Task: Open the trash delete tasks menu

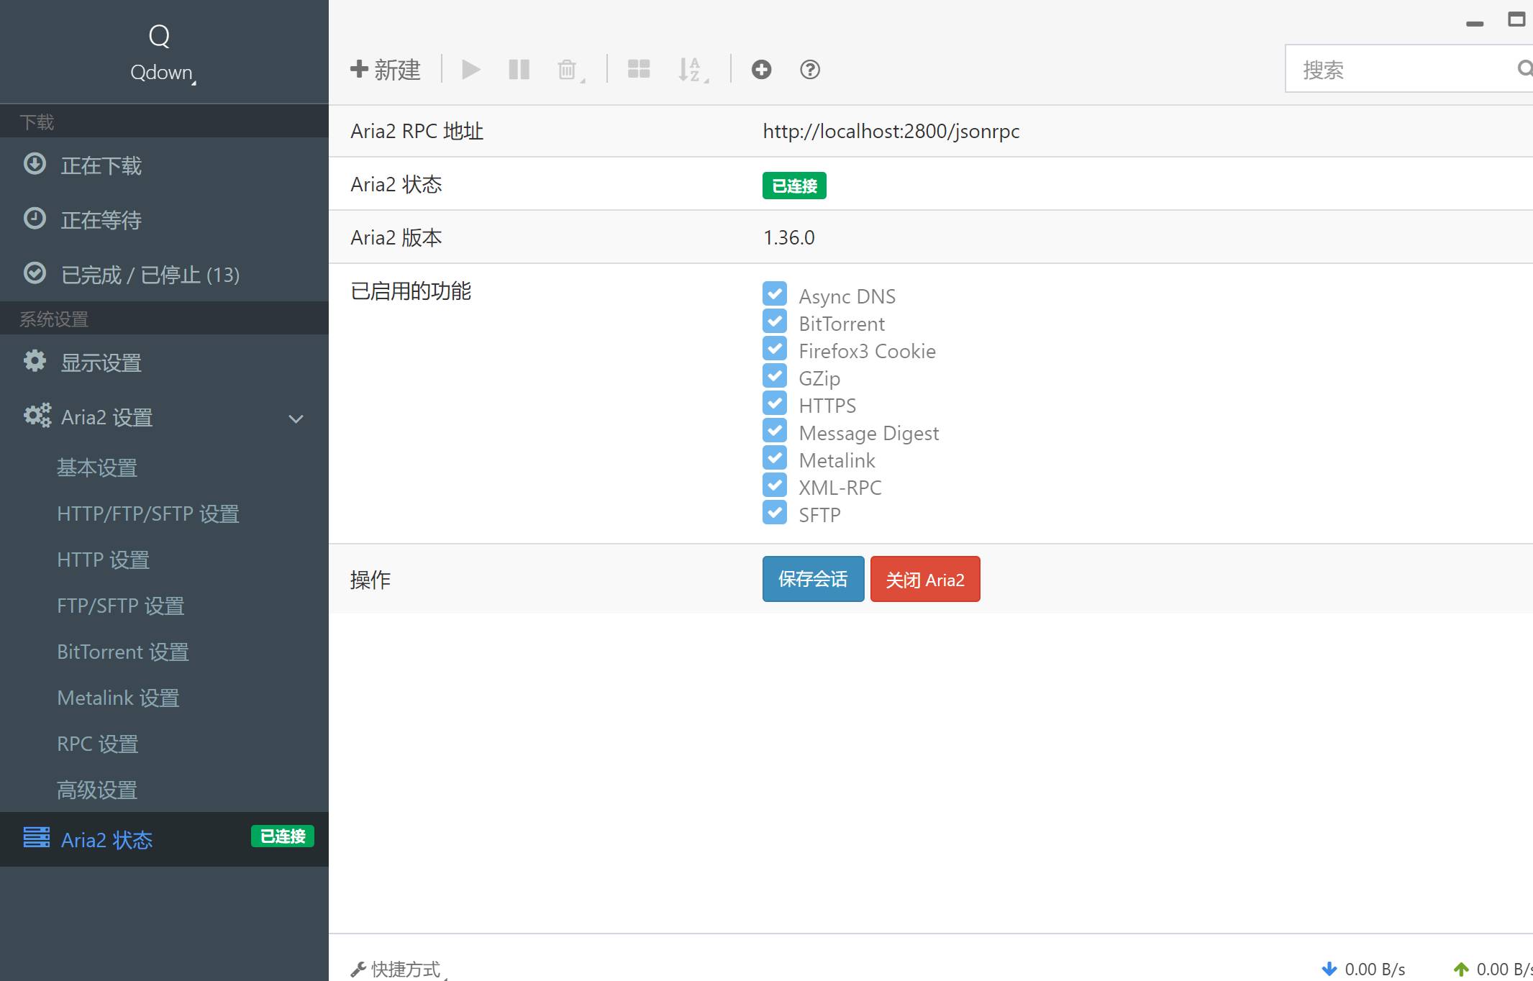Action: pyautogui.click(x=570, y=70)
